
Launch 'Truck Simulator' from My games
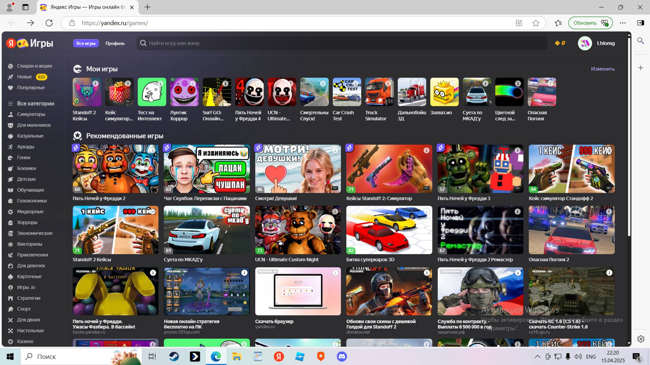coord(379,92)
